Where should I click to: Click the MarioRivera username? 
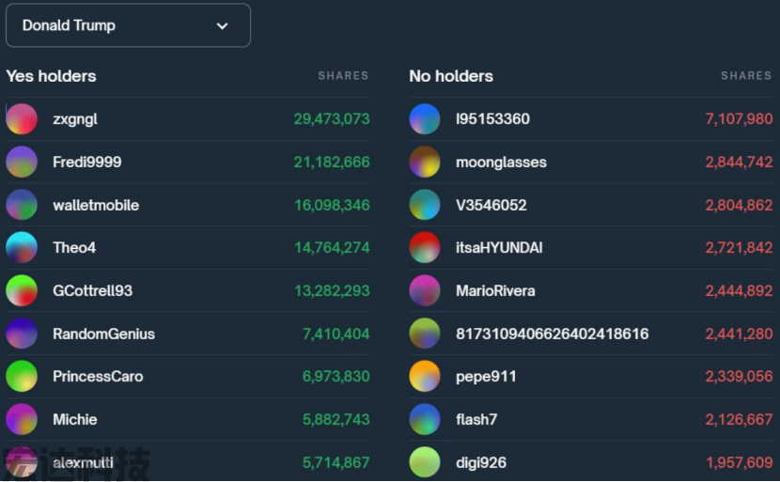click(495, 290)
